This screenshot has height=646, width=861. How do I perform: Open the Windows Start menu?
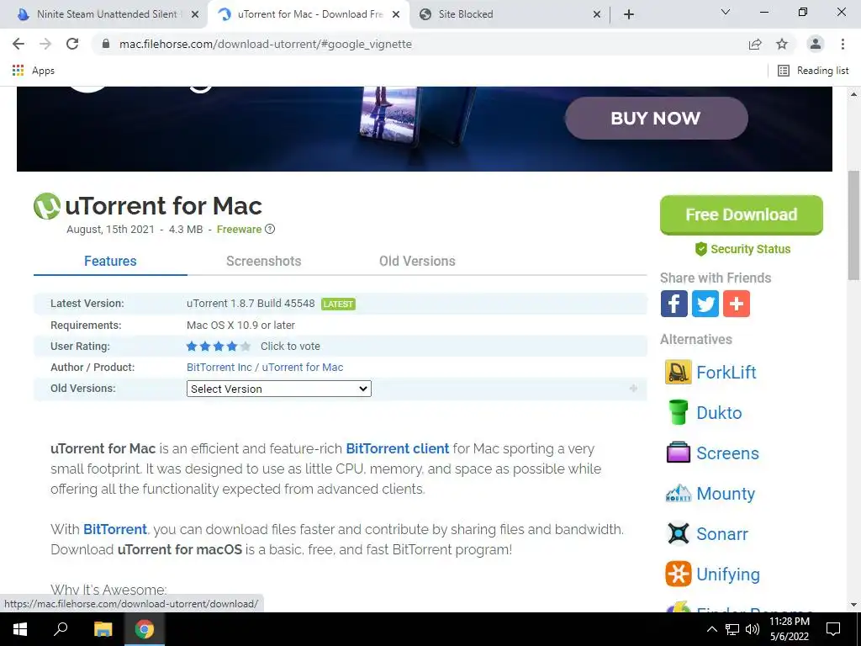coord(20,629)
